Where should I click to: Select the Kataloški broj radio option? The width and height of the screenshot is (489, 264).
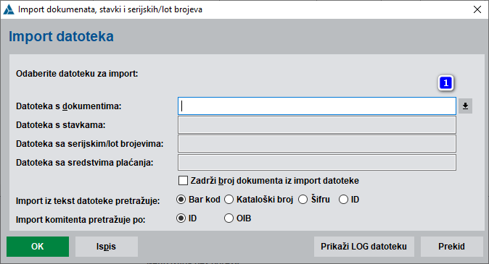[229, 200]
